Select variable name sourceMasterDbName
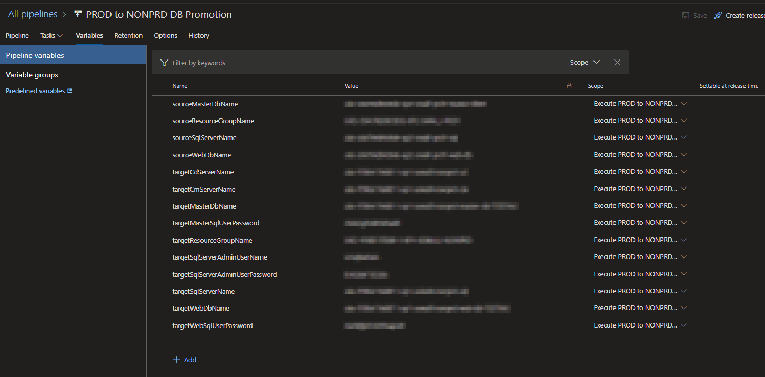Screen dimensions: 765x377 [x=205, y=104]
